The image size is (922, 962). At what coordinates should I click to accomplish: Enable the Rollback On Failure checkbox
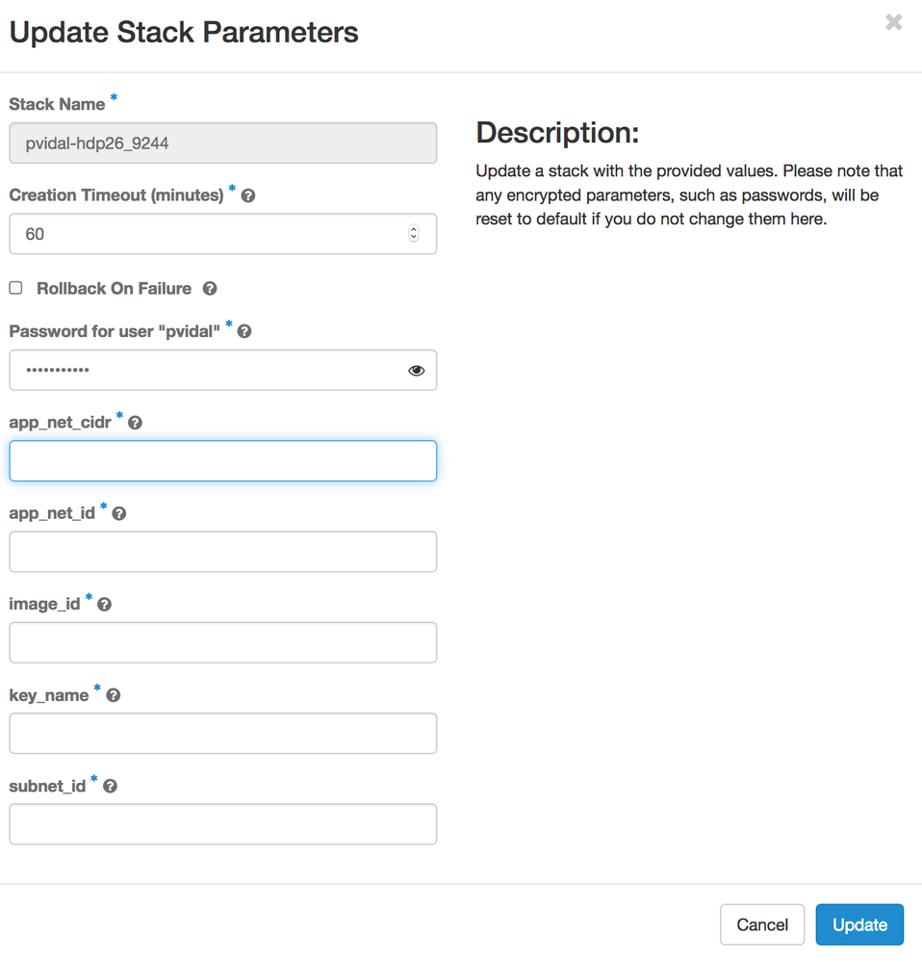[x=16, y=288]
